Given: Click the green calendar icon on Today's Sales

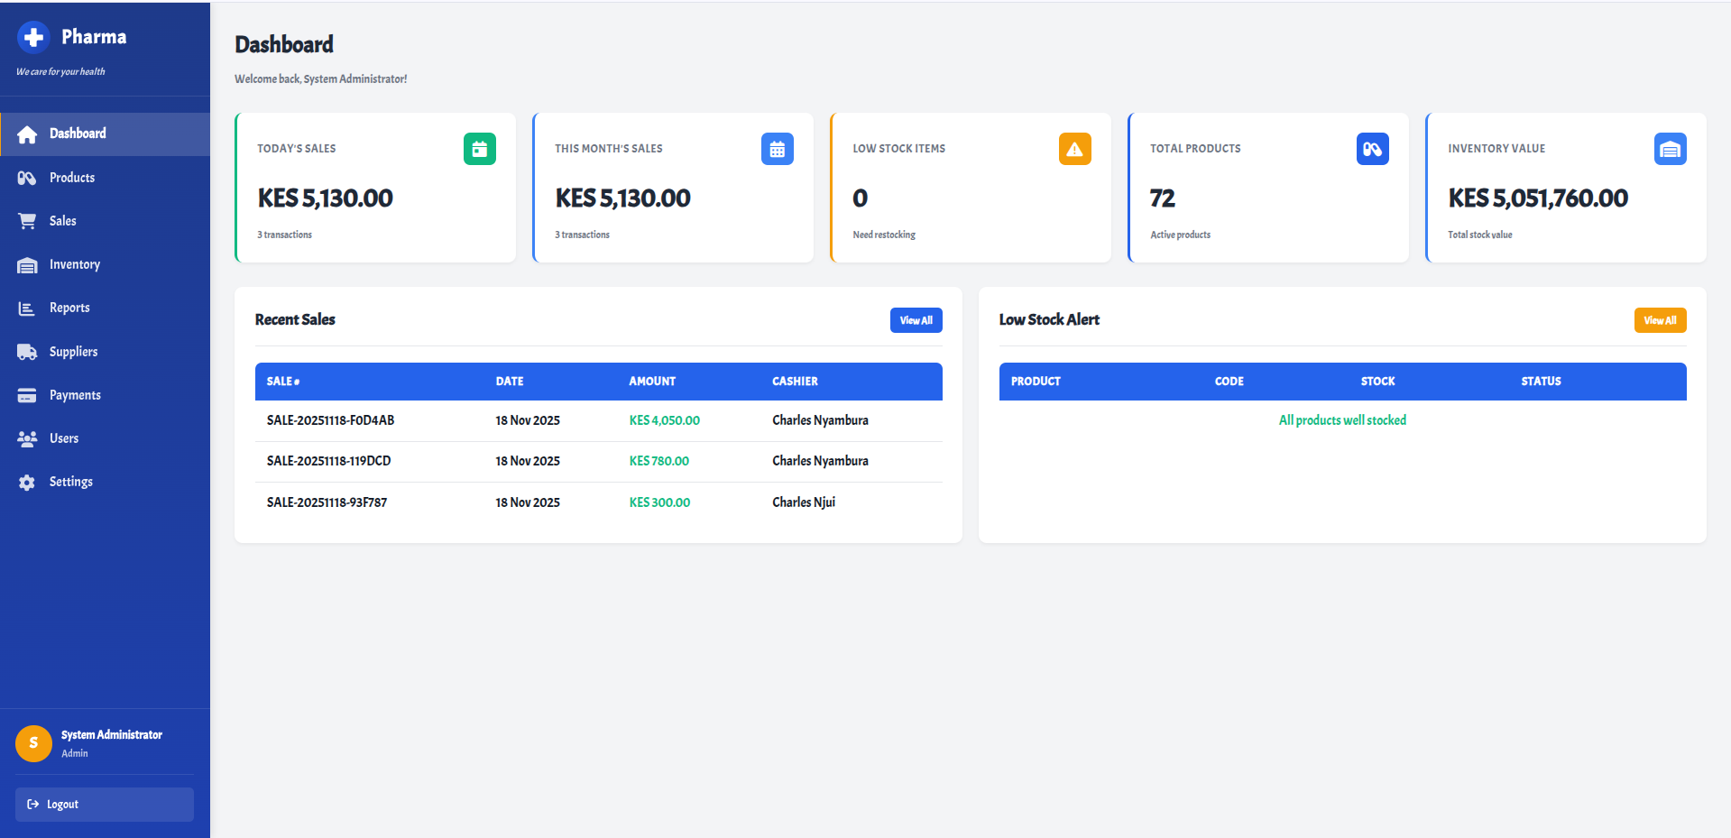Looking at the screenshot, I should pos(479,149).
